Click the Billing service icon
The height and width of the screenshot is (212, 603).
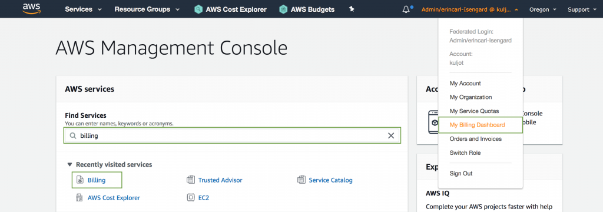[x=79, y=180]
